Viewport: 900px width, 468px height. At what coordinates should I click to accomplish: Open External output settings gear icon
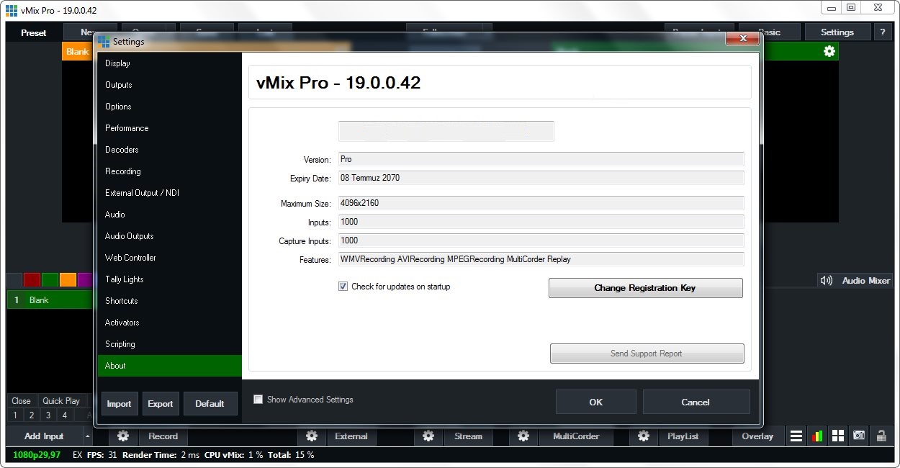pyautogui.click(x=312, y=436)
